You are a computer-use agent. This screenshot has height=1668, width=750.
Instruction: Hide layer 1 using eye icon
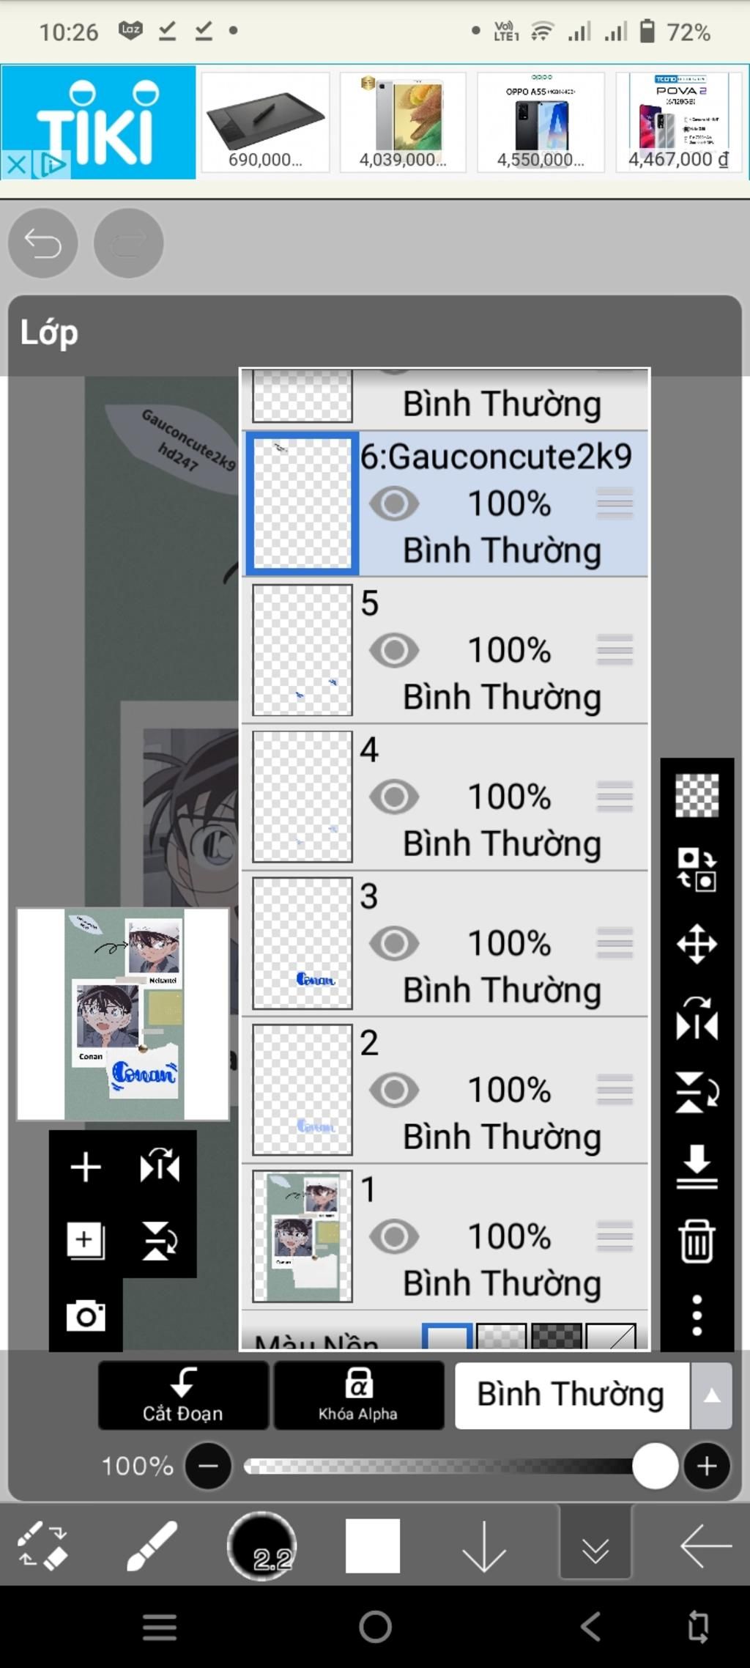(394, 1236)
